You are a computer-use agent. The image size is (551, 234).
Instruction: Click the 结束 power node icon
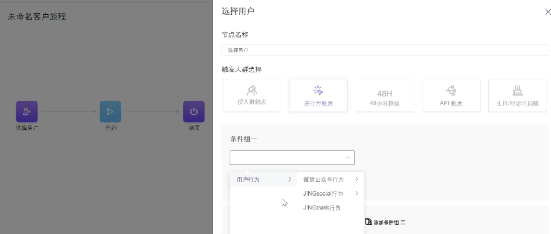pos(194,111)
